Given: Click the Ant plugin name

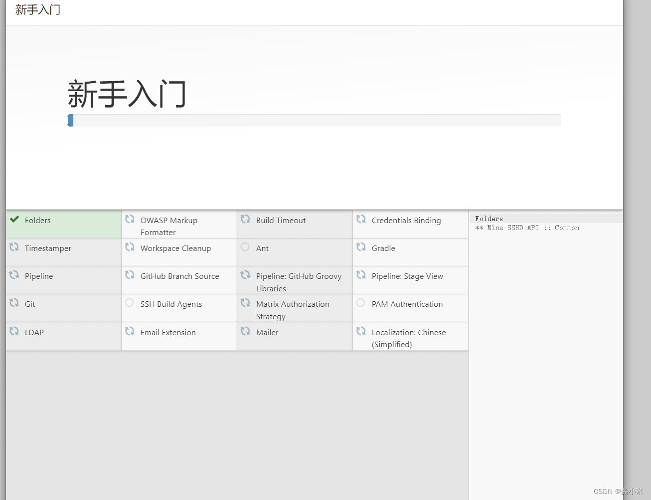Looking at the screenshot, I should point(262,248).
